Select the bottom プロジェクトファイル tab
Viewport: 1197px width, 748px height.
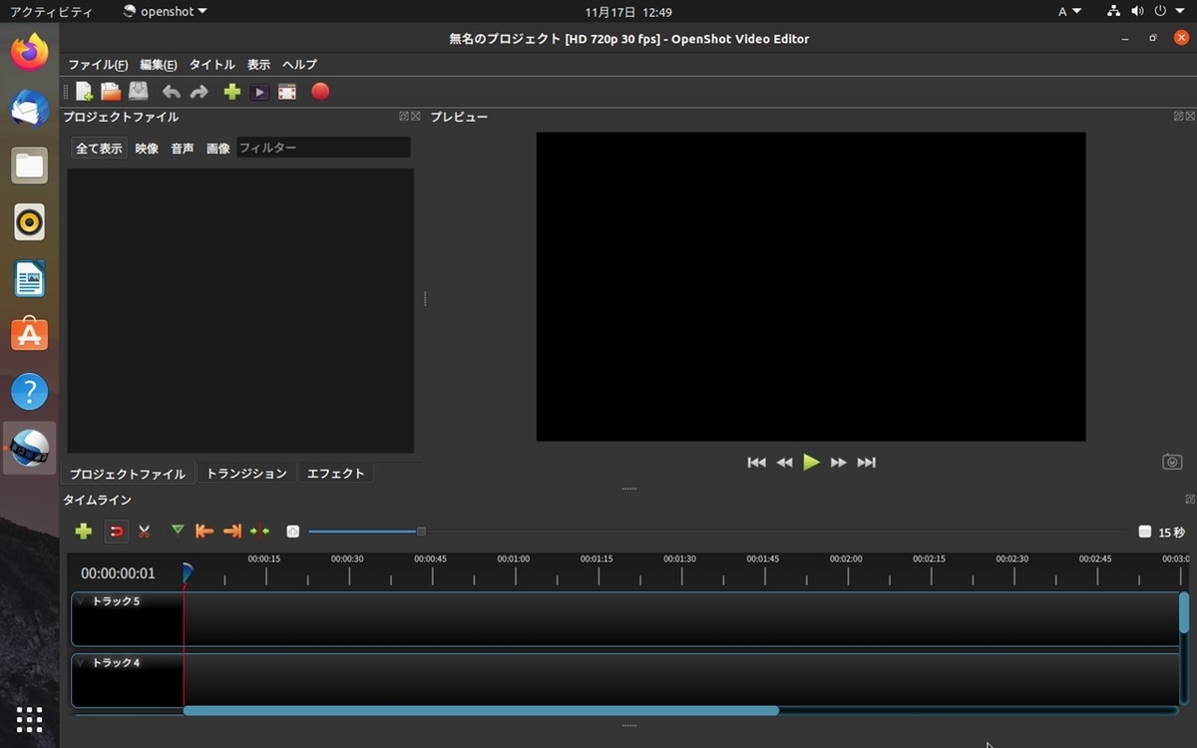[128, 474]
